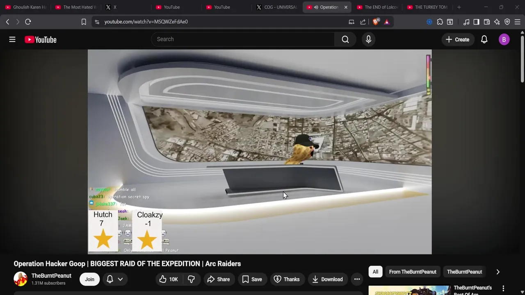
Task: Click the Share button
Action: 218,279
